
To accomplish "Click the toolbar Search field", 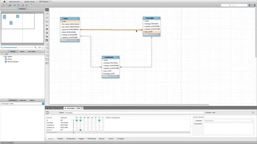I will coord(234,5).
